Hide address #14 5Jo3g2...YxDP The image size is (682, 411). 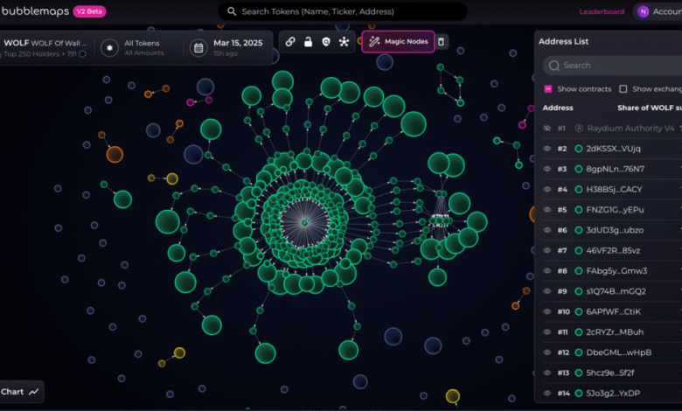[x=547, y=394]
